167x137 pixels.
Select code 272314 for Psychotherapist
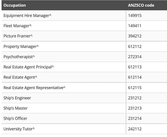pyautogui.click(x=135, y=57)
